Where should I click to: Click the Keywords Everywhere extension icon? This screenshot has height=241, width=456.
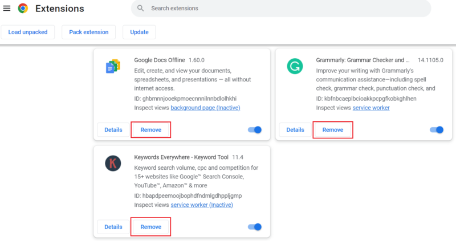113,164
